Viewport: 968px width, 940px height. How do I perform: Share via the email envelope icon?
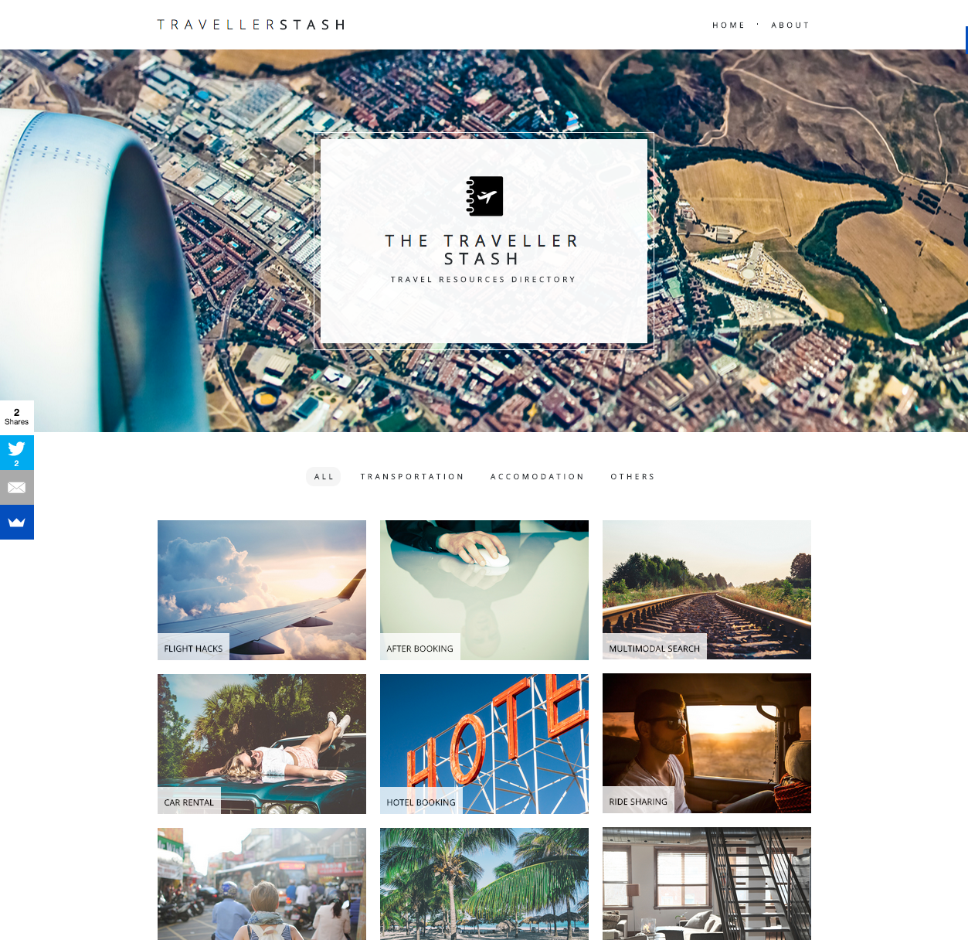coord(17,488)
